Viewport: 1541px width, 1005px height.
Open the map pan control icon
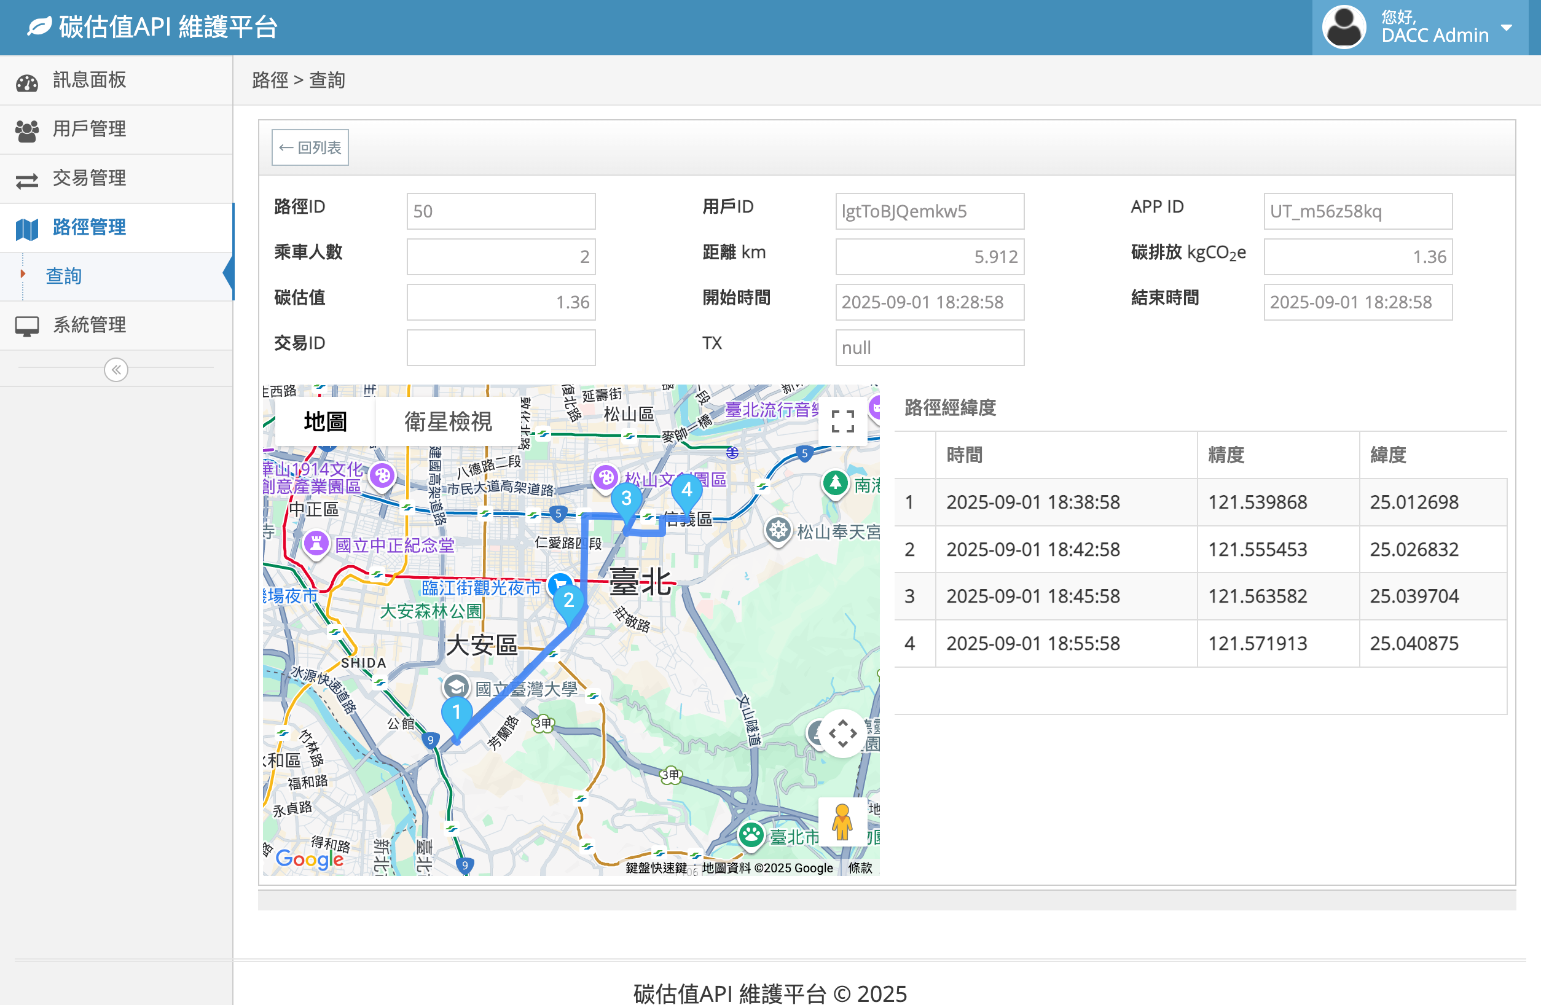(x=842, y=735)
